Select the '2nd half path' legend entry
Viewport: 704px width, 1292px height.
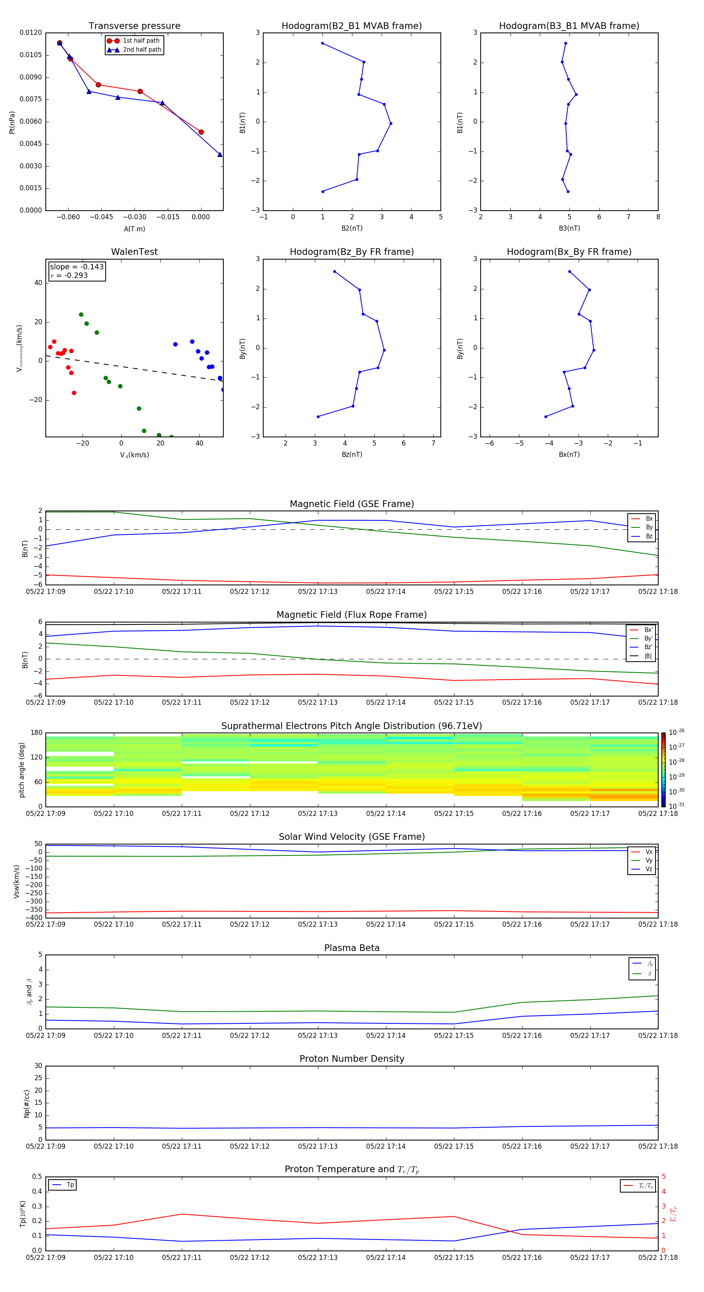(134, 50)
